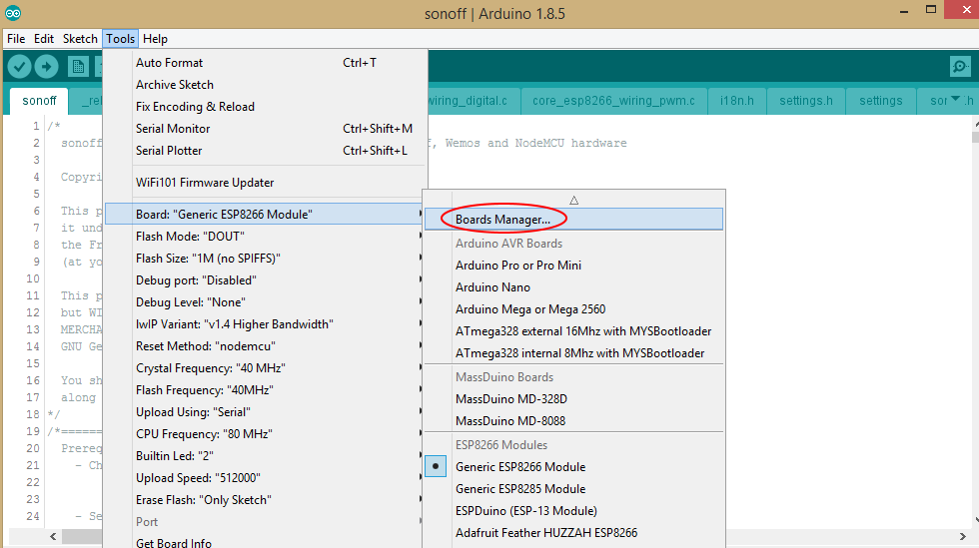Expand Reset Method nodemcu submenu
The image size is (979, 548).
(x=266, y=345)
